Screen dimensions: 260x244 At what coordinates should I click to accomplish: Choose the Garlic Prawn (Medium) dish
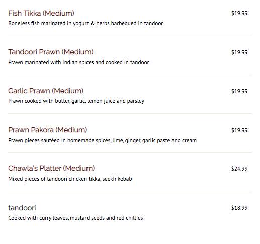click(46, 91)
